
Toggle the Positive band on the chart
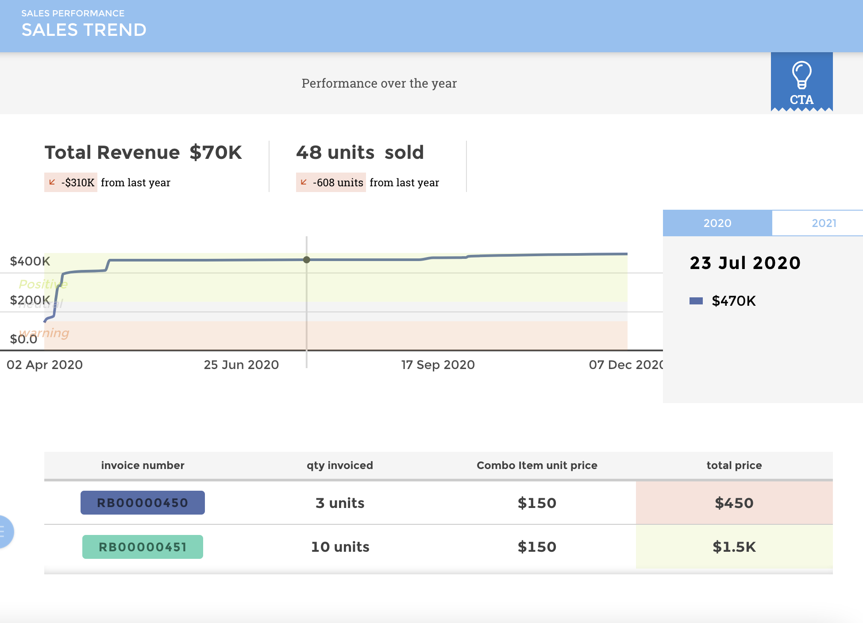click(x=43, y=284)
